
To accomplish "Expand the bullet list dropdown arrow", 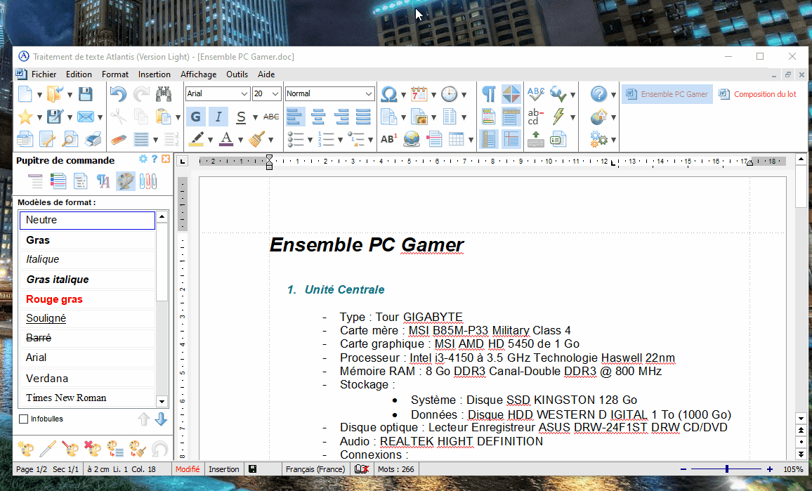I will point(310,140).
